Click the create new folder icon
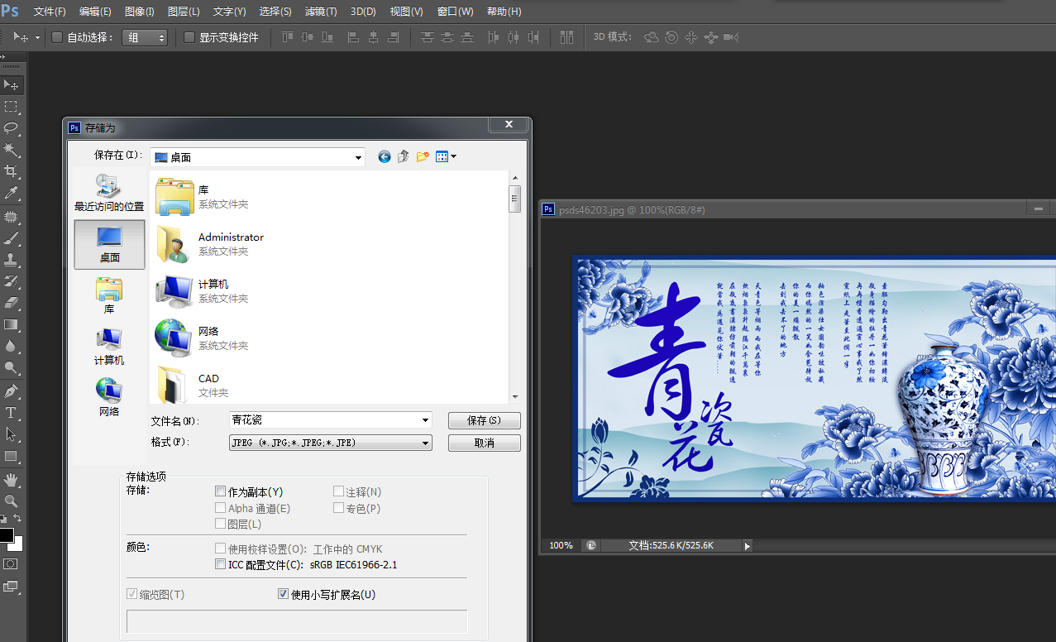1056x642 pixels. (x=423, y=156)
